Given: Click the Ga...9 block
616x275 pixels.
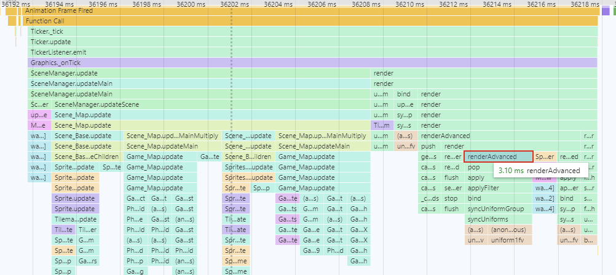Looking at the screenshot, I should 312,250.
